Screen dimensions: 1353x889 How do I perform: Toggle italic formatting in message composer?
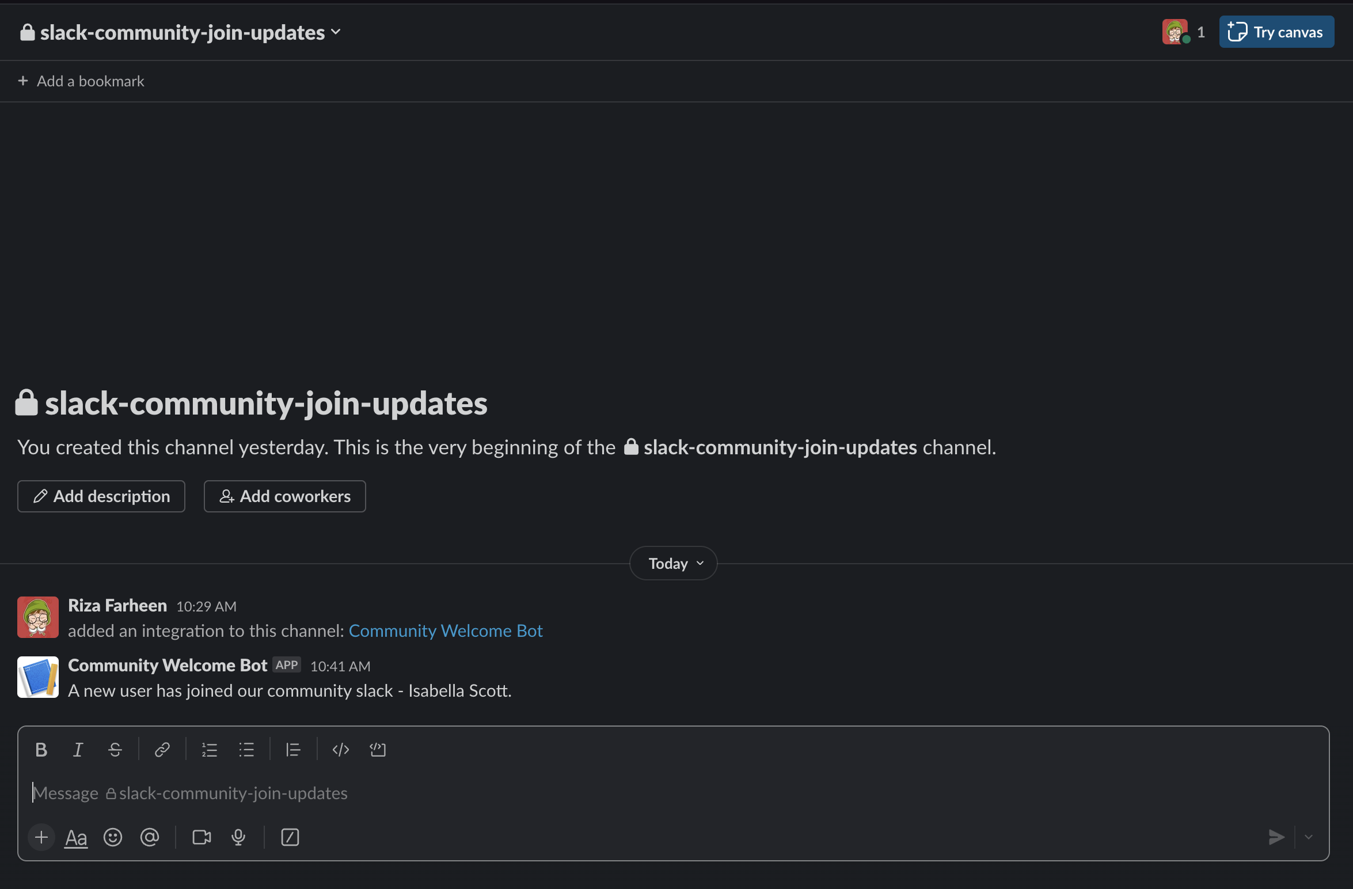78,749
